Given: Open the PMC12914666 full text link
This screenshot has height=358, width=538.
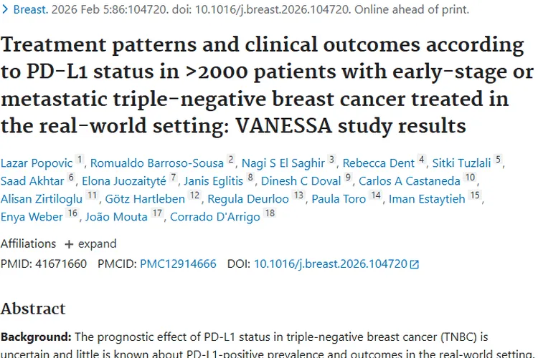Looking at the screenshot, I should click(x=178, y=264).
